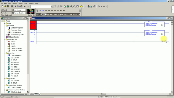Click the Paste icon
This screenshot has width=174, height=98.
pyautogui.click(x=21, y=7)
